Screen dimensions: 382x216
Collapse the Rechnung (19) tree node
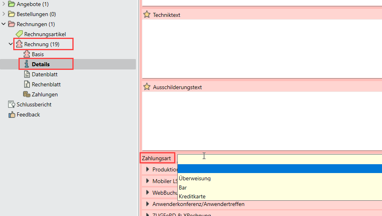11,44
